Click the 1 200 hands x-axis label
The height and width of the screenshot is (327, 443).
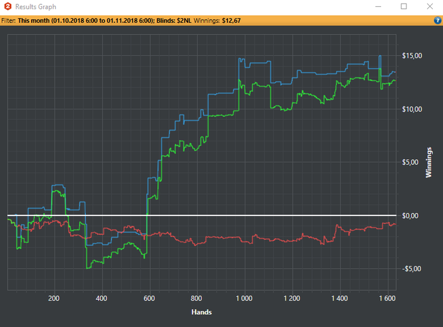click(292, 298)
